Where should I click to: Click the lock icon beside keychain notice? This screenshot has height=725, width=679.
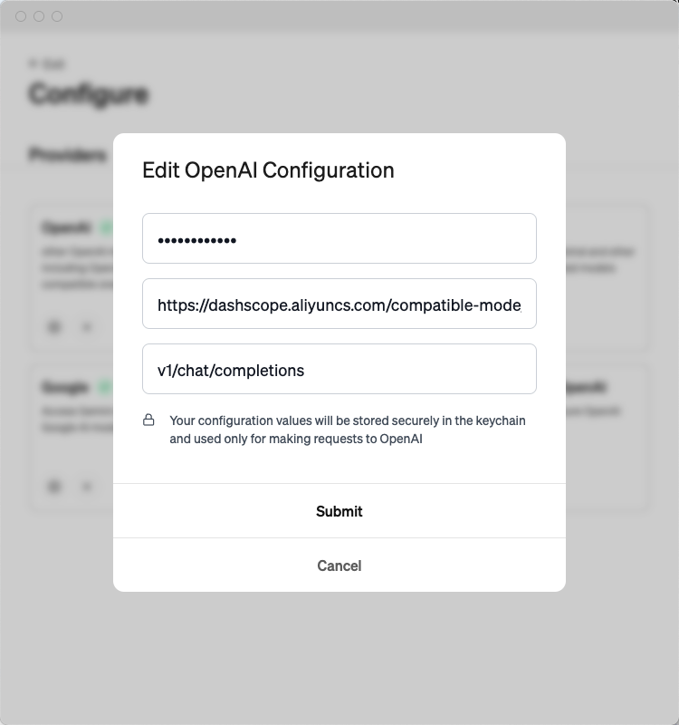[148, 420]
